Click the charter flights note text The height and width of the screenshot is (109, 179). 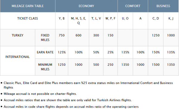point(40,94)
